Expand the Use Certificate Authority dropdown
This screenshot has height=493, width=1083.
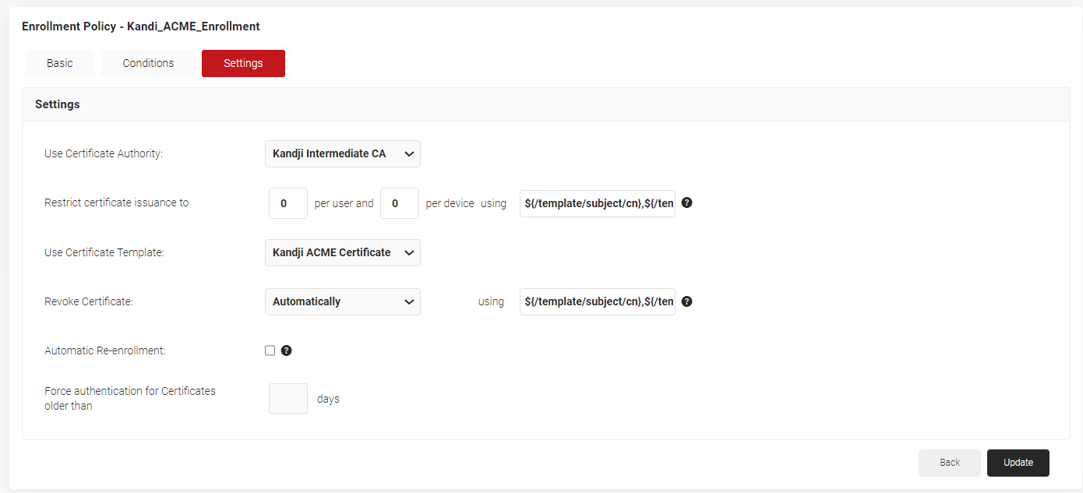click(343, 153)
